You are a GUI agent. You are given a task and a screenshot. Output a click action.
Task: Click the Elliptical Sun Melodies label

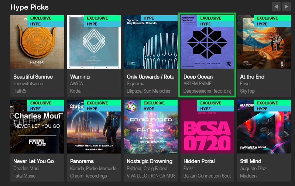[148, 91]
